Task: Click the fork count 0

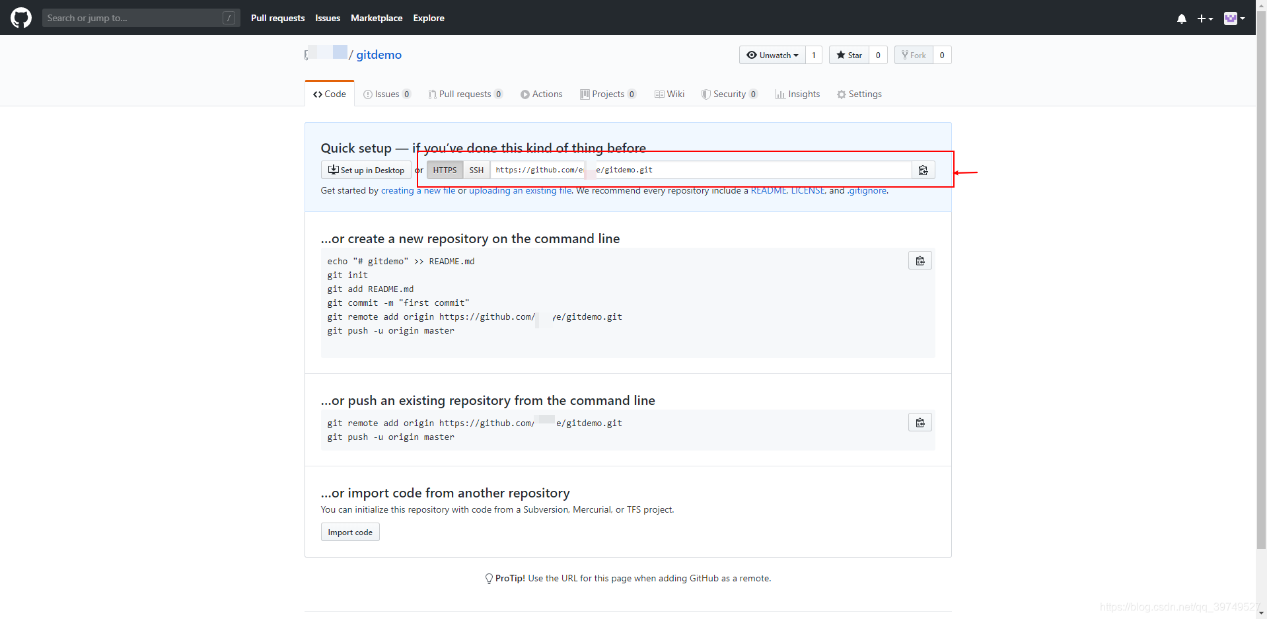Action: (x=942, y=55)
